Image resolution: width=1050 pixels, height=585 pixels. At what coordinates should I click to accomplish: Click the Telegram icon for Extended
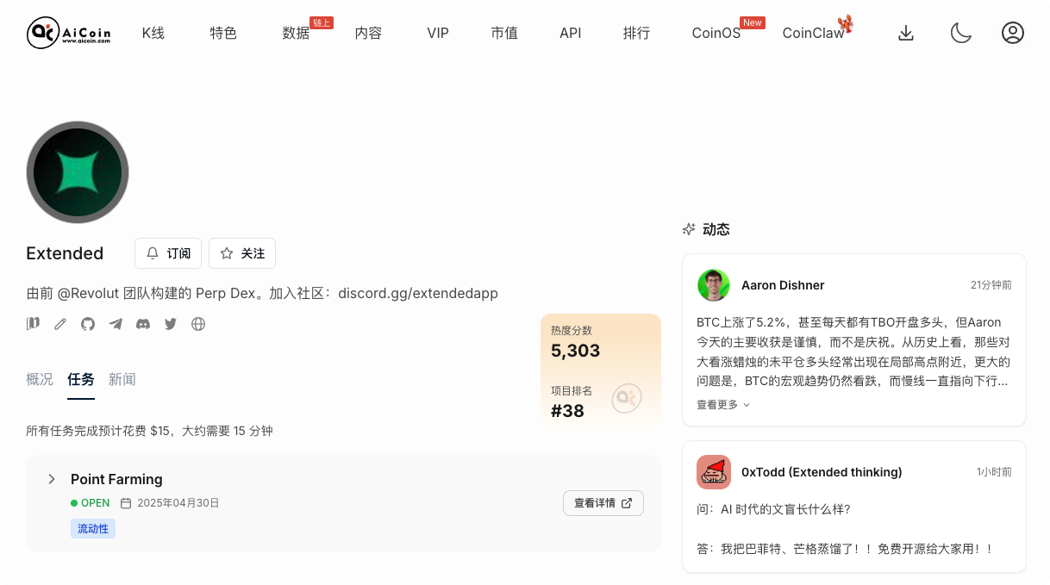[x=115, y=324]
